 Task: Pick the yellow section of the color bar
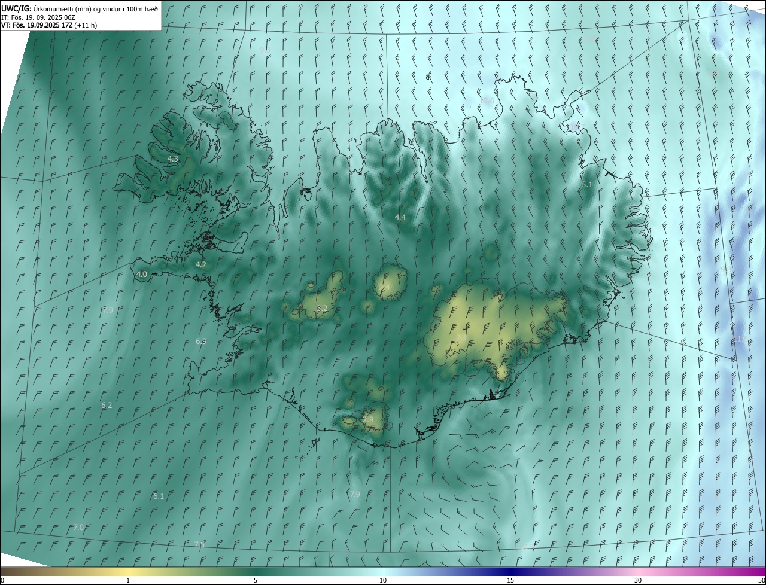click(129, 571)
